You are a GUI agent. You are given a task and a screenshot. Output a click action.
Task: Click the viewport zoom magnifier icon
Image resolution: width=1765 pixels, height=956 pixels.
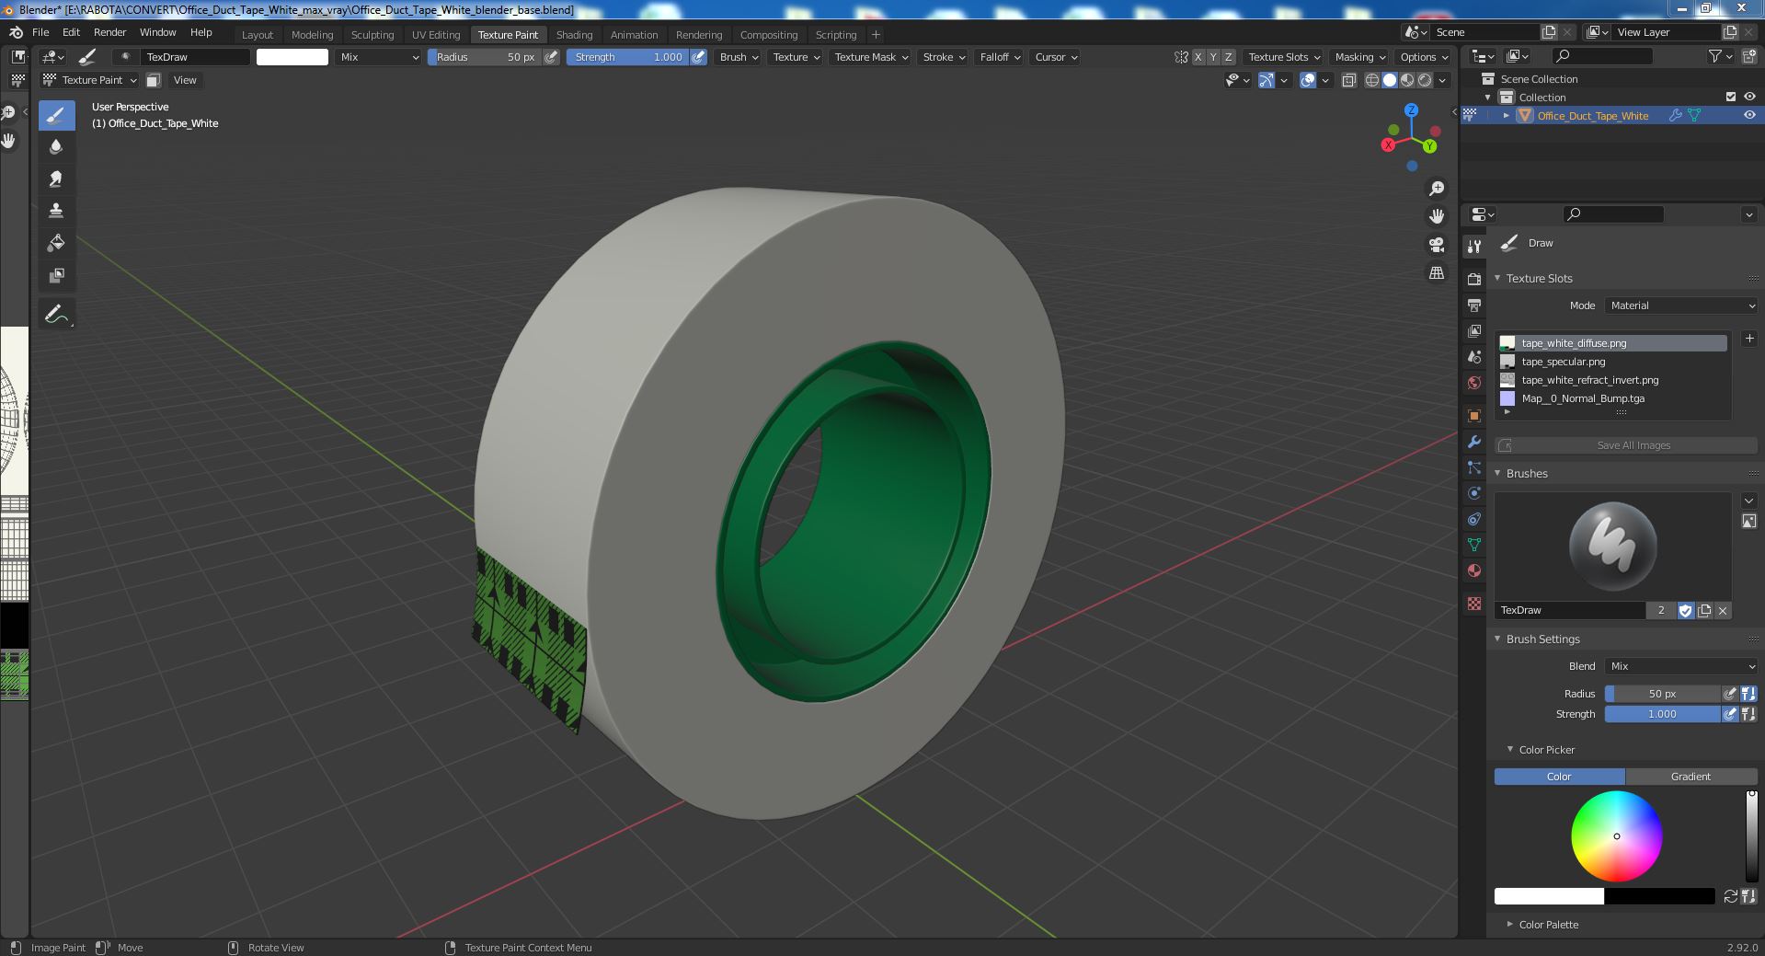click(1436, 189)
